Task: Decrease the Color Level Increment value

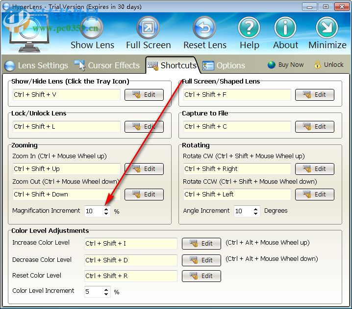Action: click(x=106, y=294)
